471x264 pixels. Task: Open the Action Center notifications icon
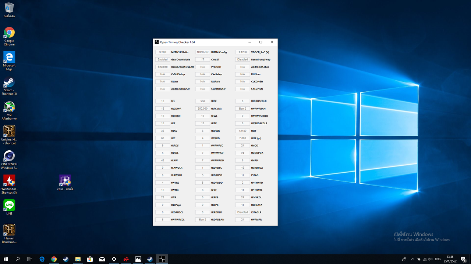tap(463, 259)
